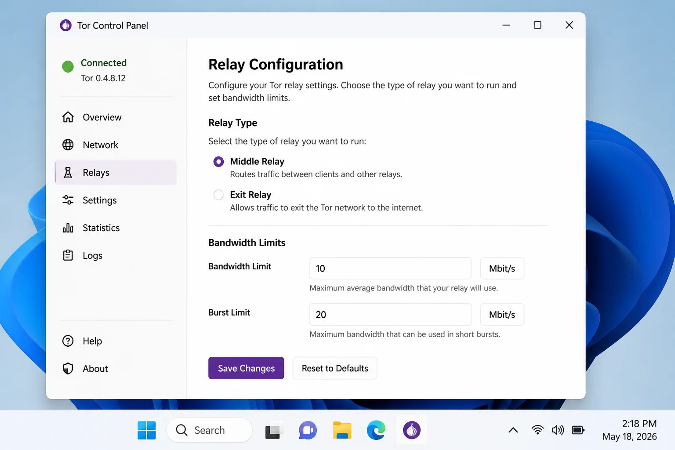Click the Save Changes button
The width and height of the screenshot is (675, 450).
pyautogui.click(x=246, y=368)
